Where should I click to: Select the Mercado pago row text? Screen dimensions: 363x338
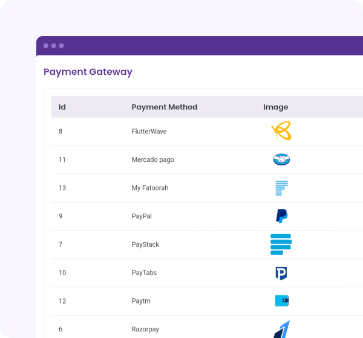[152, 160]
